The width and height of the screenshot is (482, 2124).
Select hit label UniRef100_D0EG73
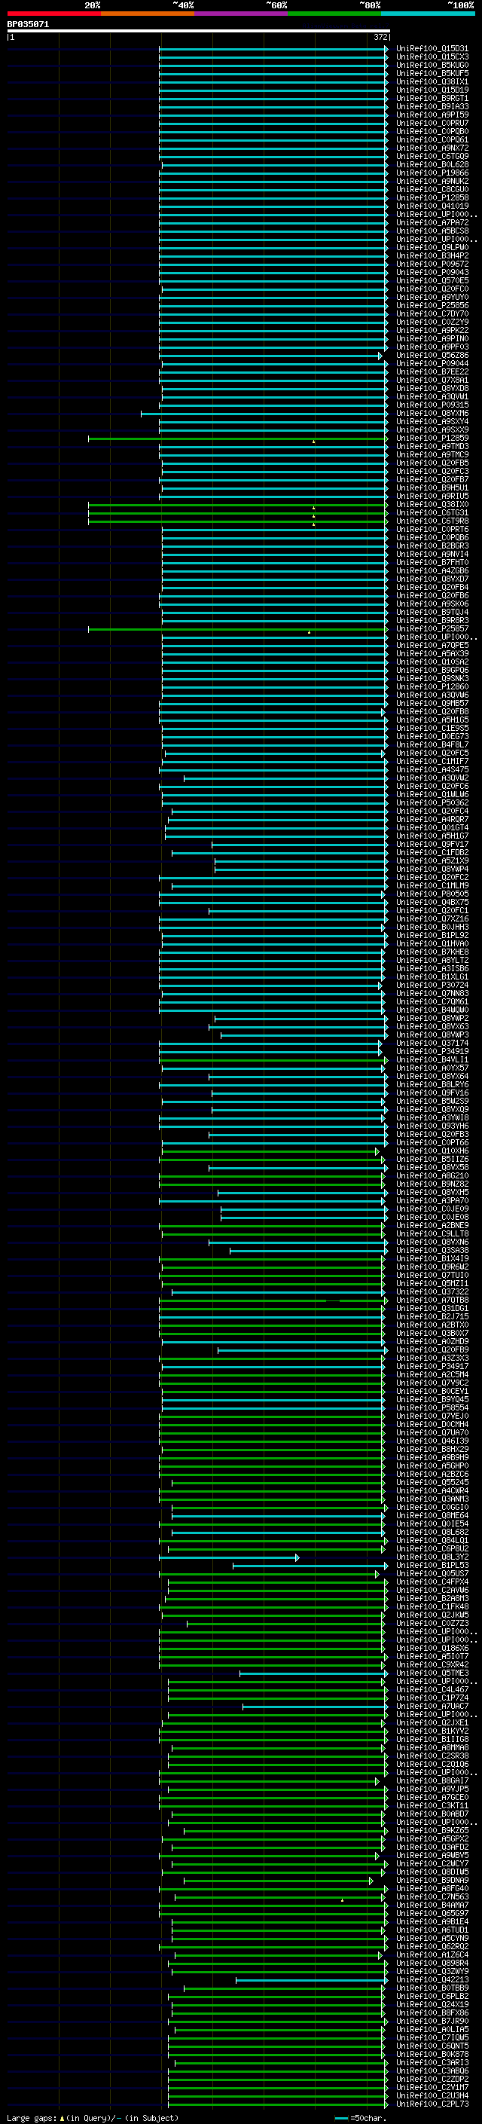pos(432,736)
